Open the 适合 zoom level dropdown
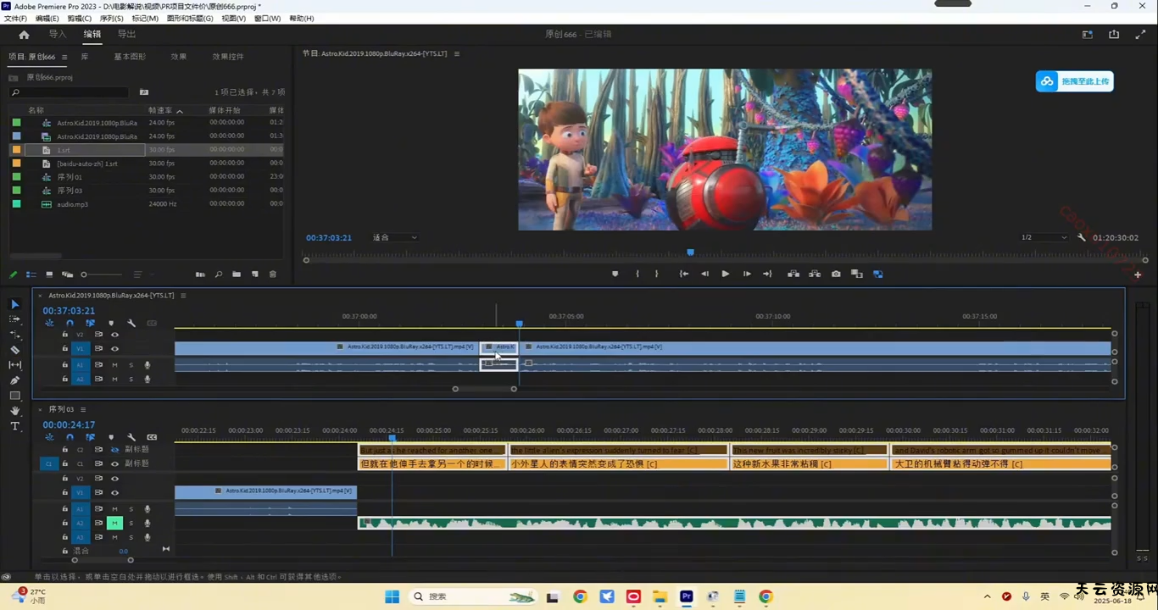The image size is (1158, 610). coord(395,238)
